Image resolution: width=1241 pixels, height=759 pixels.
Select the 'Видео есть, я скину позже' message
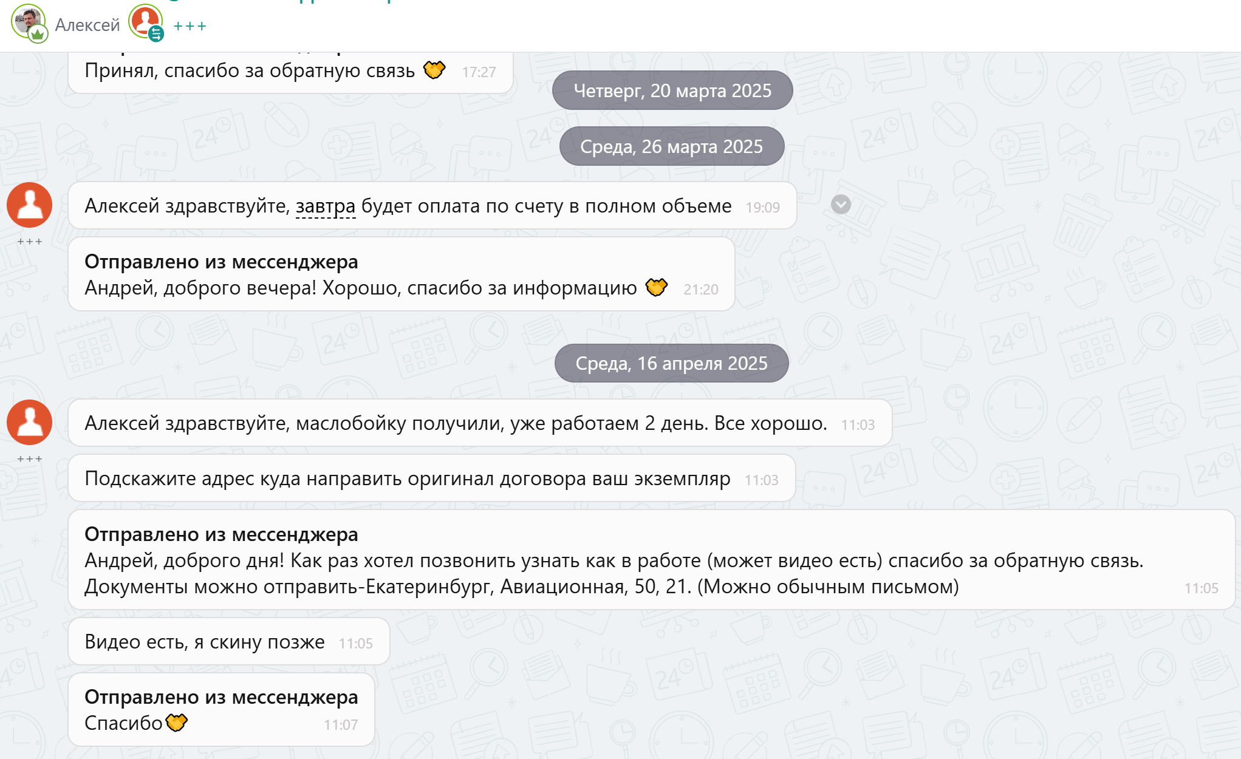click(x=205, y=642)
